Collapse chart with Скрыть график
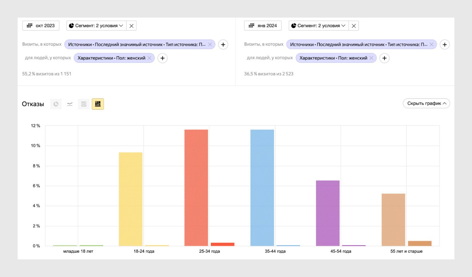 pos(426,103)
